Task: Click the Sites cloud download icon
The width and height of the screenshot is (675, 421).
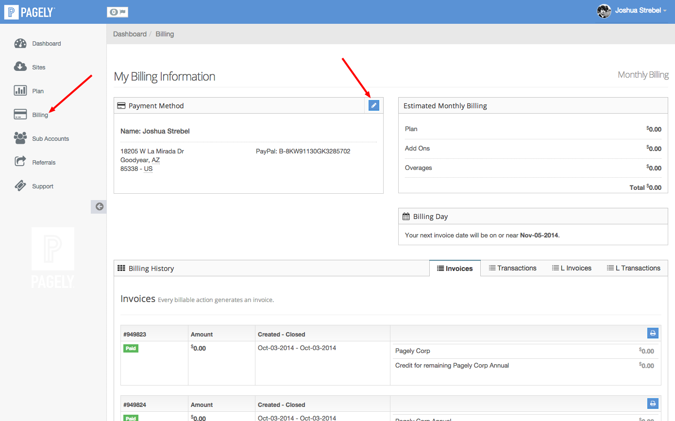Action: pyautogui.click(x=20, y=67)
